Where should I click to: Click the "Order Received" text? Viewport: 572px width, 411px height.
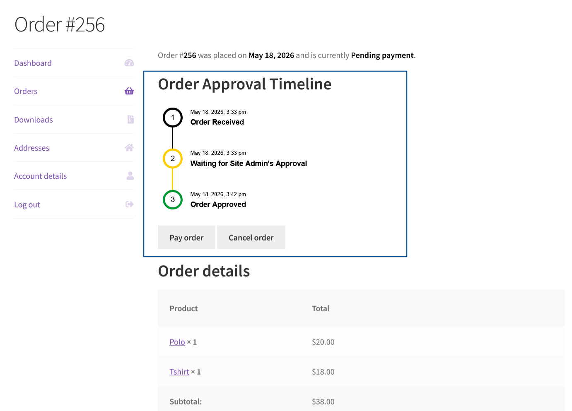tap(217, 122)
